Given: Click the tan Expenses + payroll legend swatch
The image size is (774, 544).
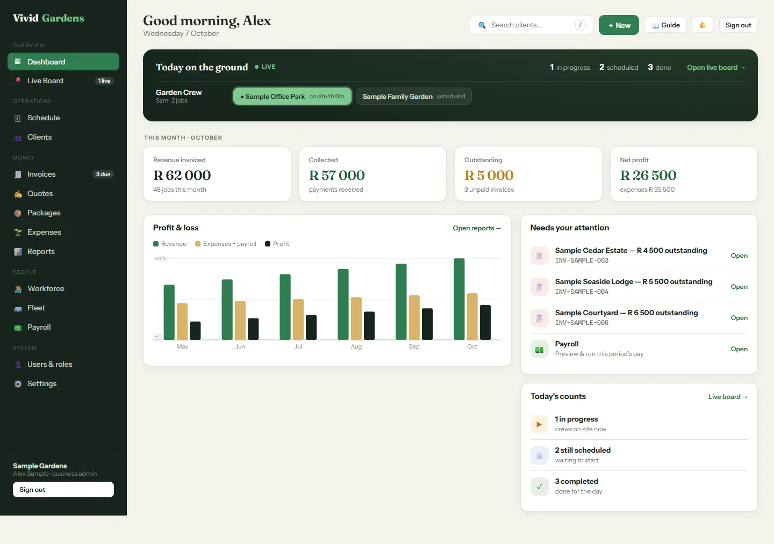Looking at the screenshot, I should (x=198, y=244).
